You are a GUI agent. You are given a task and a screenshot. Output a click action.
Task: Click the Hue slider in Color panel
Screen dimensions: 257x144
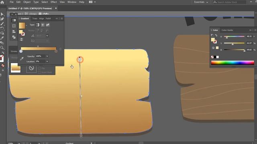(234, 36)
